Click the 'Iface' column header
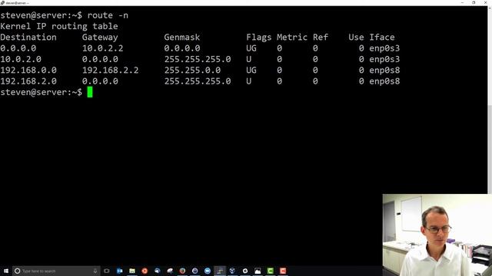Screen dimensions: 492x276 tap(382, 38)
